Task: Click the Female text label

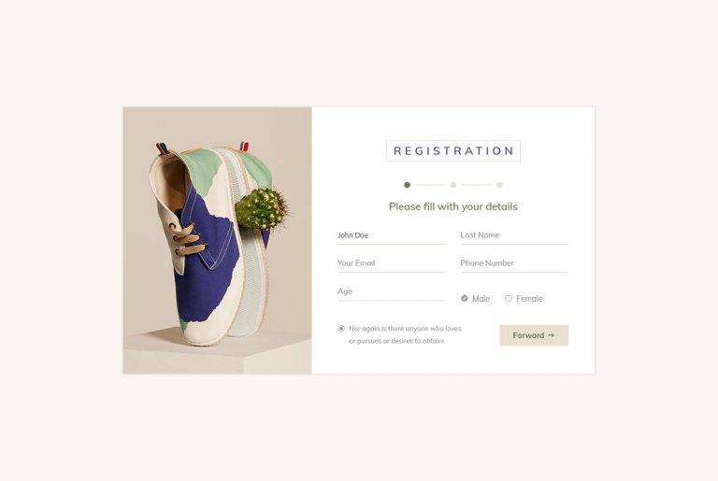Action: (529, 299)
